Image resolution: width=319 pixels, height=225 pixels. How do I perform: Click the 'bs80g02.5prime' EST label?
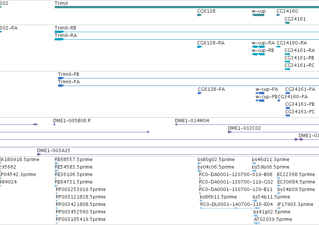click(216, 160)
